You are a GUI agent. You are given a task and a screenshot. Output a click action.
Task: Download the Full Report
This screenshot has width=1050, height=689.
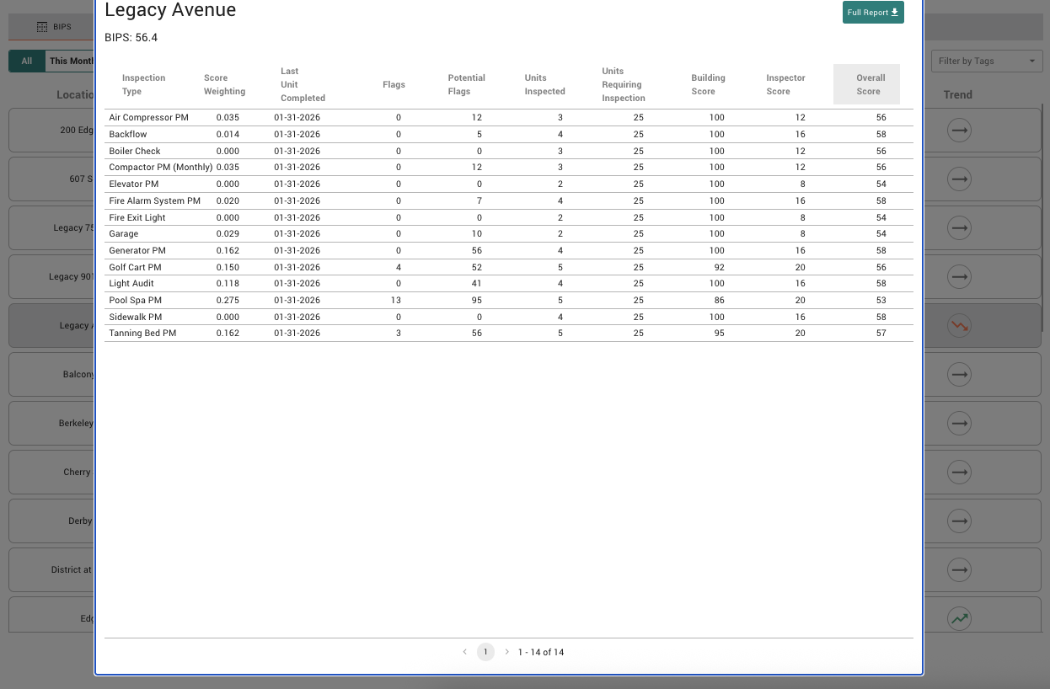point(873,13)
